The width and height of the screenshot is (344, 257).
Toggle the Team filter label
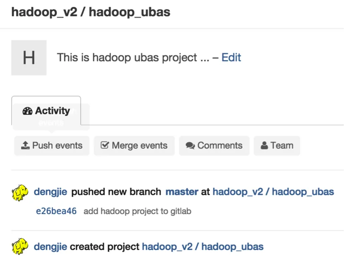(x=282, y=146)
